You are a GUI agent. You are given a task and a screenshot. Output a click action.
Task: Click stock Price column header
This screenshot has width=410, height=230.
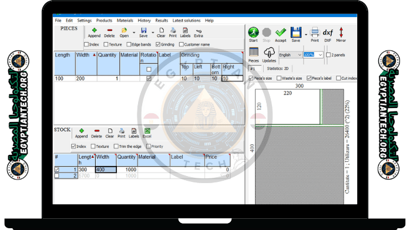(217, 160)
